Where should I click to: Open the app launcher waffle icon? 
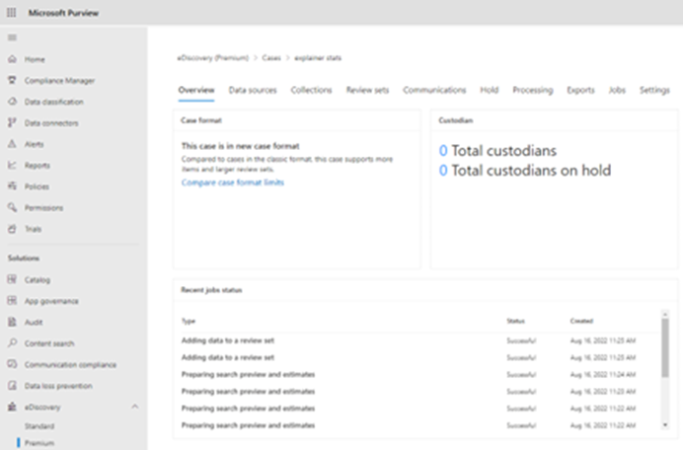coord(12,13)
